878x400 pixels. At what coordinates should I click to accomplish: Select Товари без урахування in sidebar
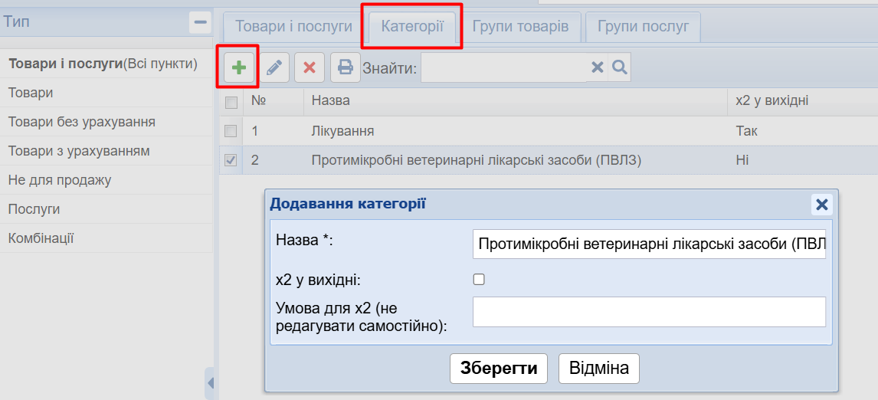(x=82, y=122)
